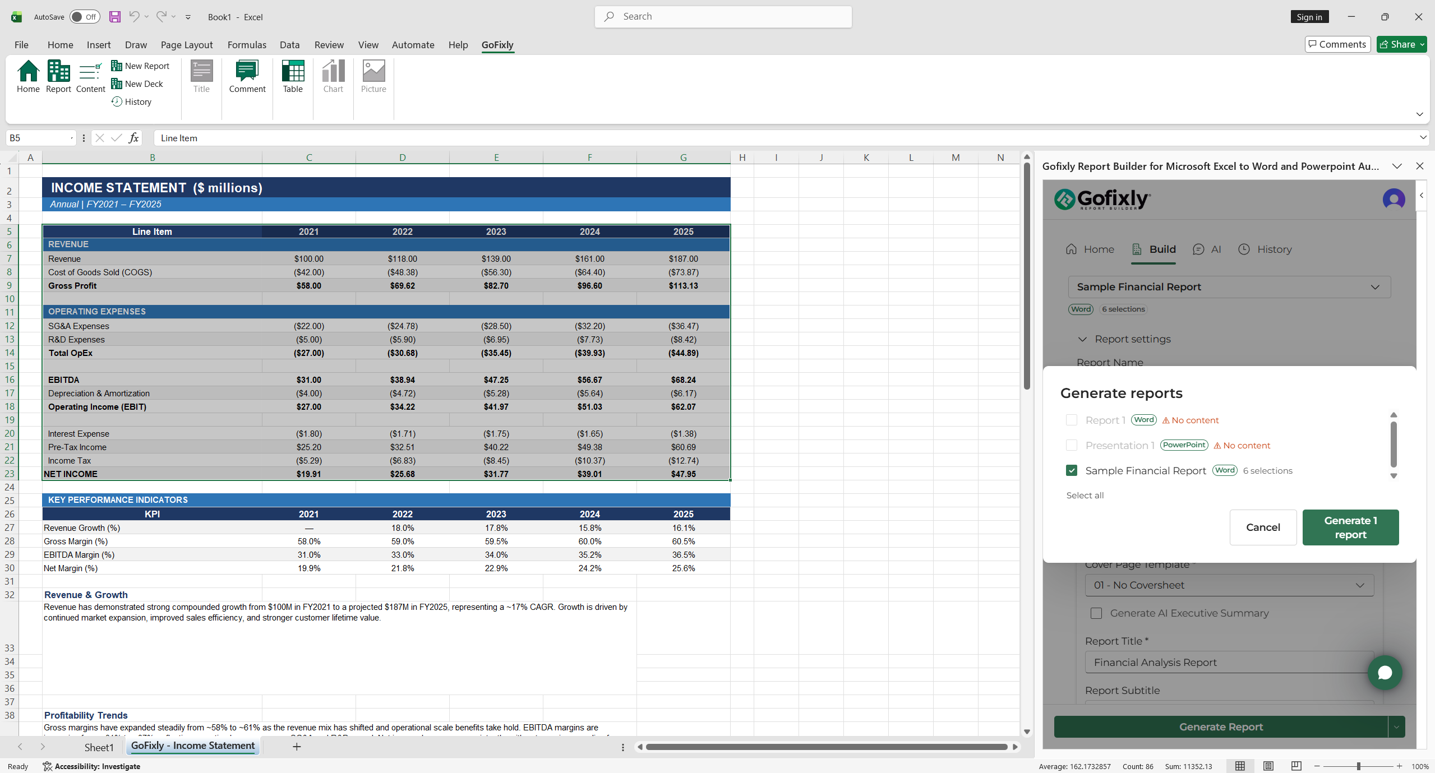Open the Cover Page Template dropdown
Screen dimensions: 1435x773
click(x=1229, y=585)
